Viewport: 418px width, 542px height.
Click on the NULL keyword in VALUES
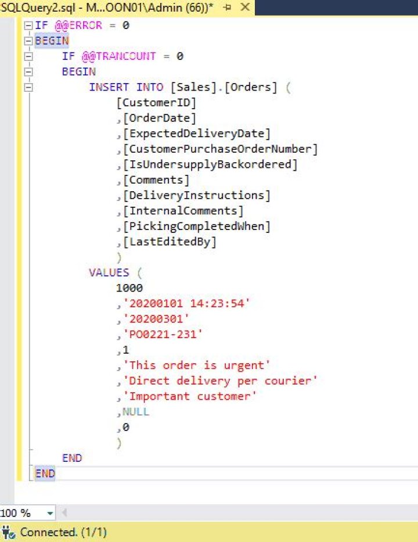click(x=135, y=412)
